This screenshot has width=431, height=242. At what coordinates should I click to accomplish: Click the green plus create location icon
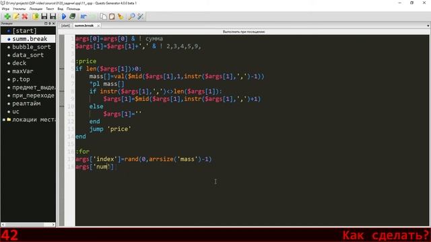[7, 16]
